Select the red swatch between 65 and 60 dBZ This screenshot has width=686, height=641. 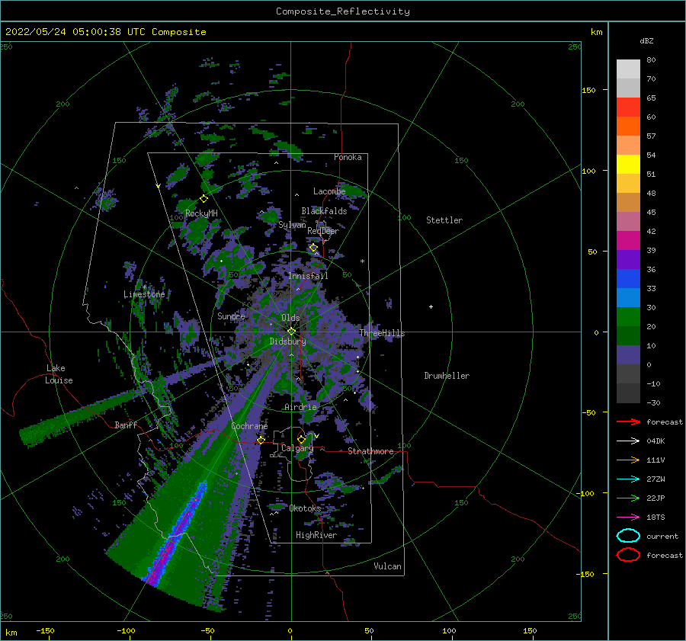point(628,107)
